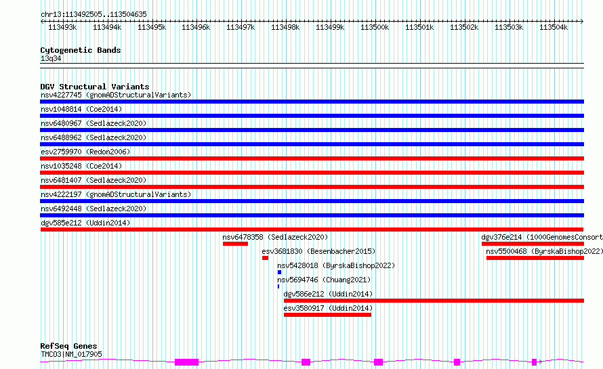
Task: Select the blue bar under nsv6488962
Action: 312,144
